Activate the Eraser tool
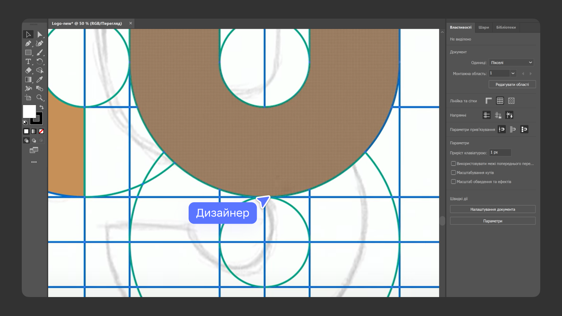 [x=28, y=70]
